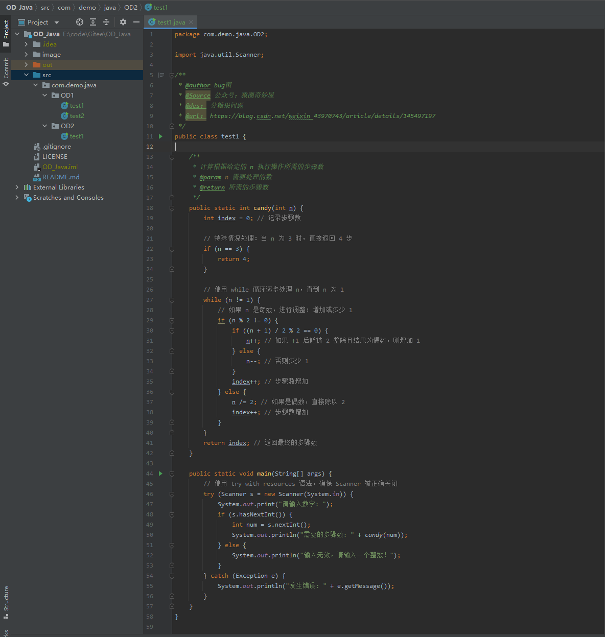Fold the if n==3 block at line 22
The image size is (605, 637).
172,249
